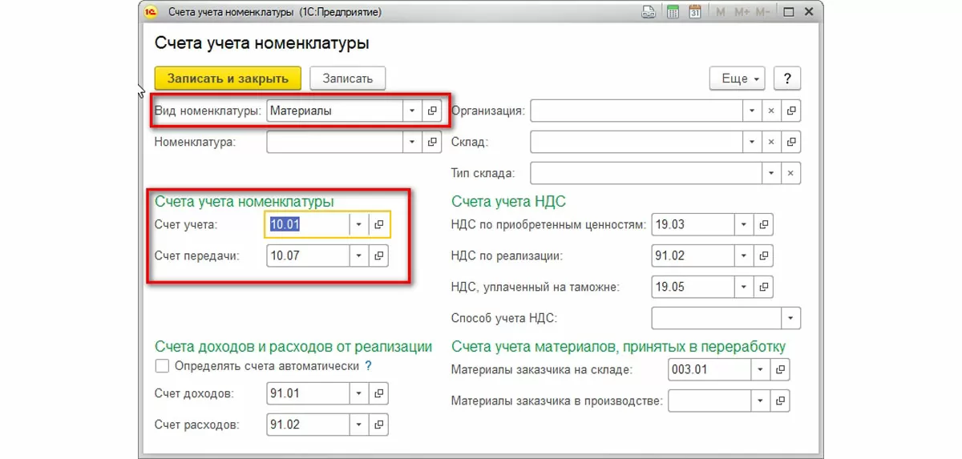Open form for Номенклатура value
962x459 pixels.
[432, 142]
